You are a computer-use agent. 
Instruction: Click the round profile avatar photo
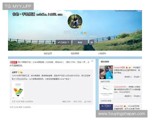point(75,21)
